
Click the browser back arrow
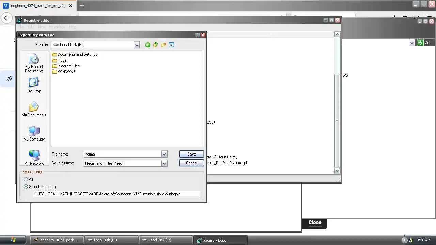click(x=6, y=18)
